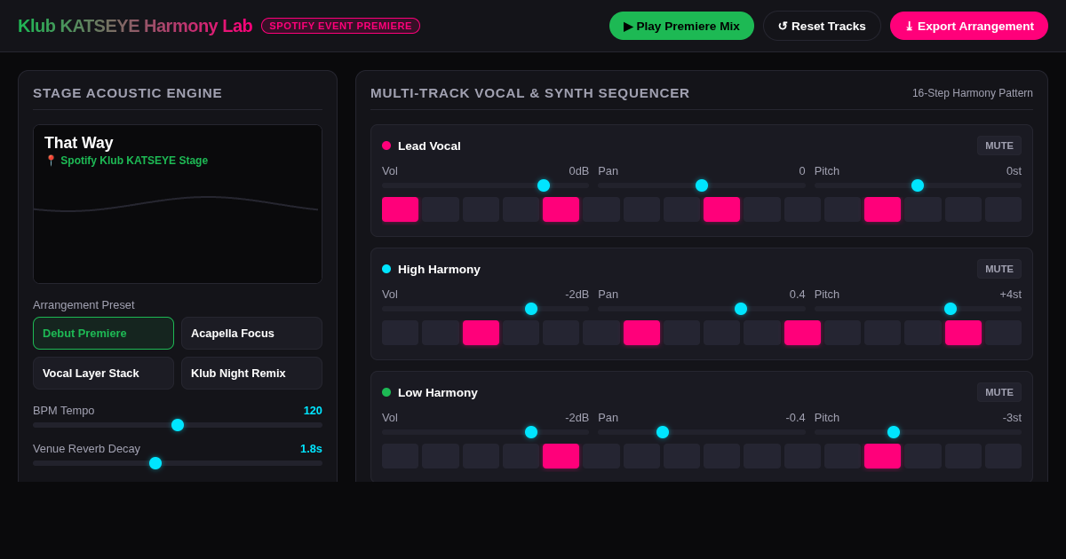The width and height of the screenshot is (1066, 559).
Task: Click the pink Lead Vocal track dot
Action: coord(386,146)
